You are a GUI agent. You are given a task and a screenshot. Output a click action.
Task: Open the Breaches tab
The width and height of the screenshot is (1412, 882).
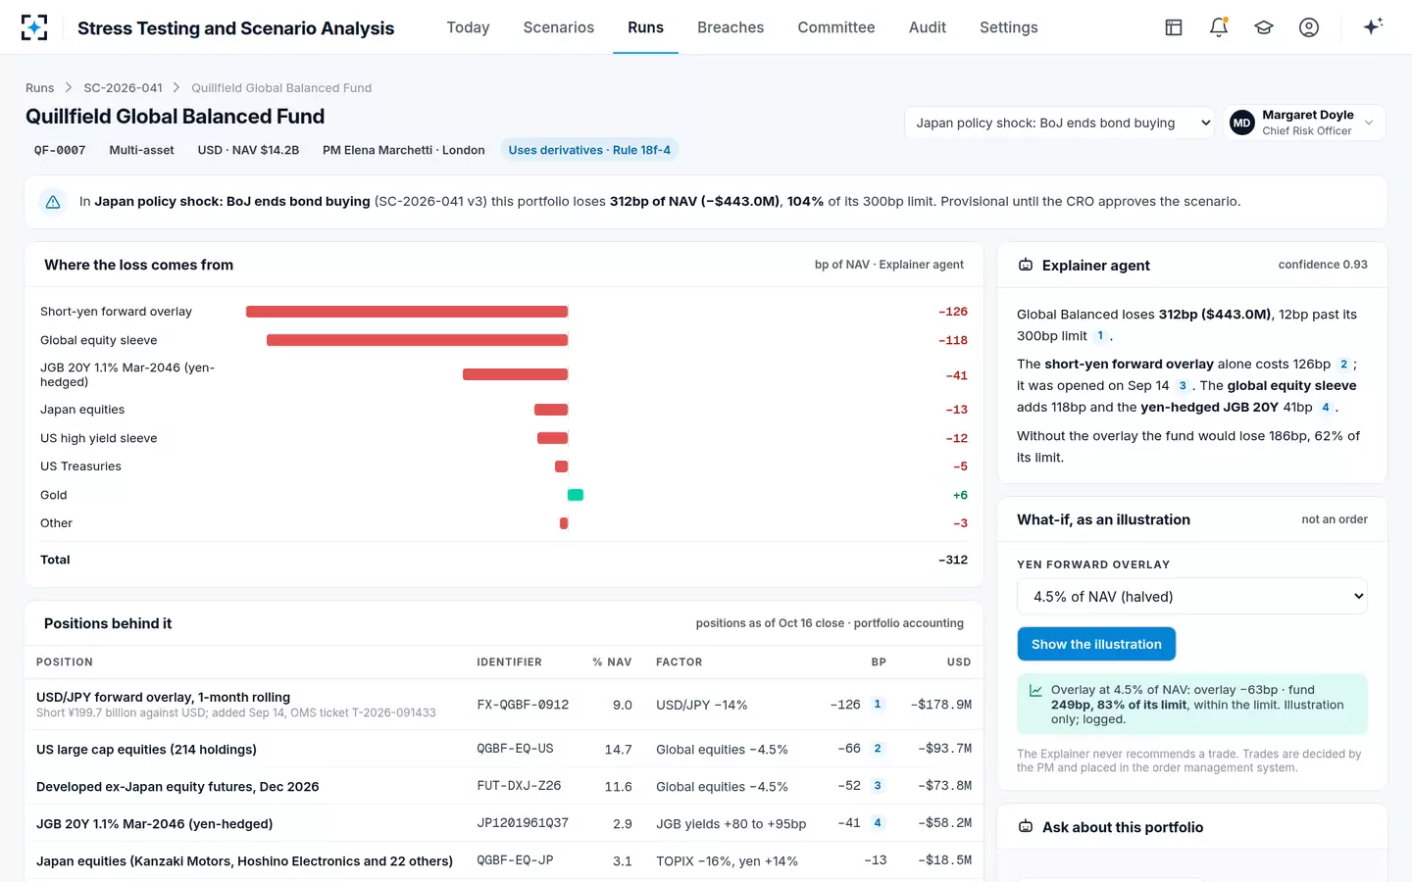click(x=731, y=27)
